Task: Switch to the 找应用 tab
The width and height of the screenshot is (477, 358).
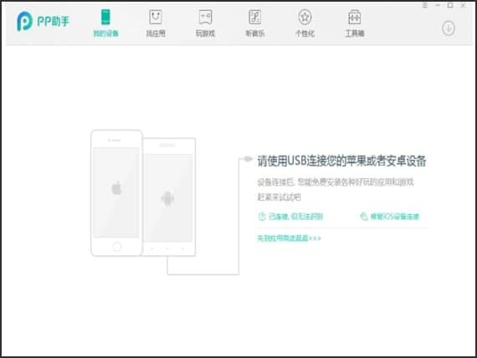Action: click(156, 23)
